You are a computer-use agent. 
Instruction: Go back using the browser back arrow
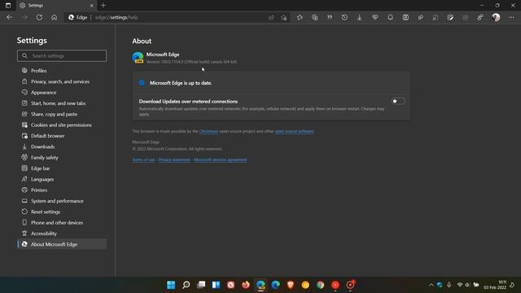(x=9, y=17)
